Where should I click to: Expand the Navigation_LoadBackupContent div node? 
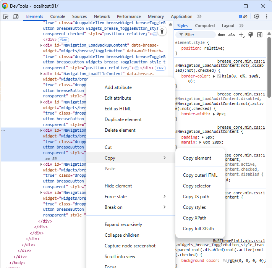click(x=41, y=45)
